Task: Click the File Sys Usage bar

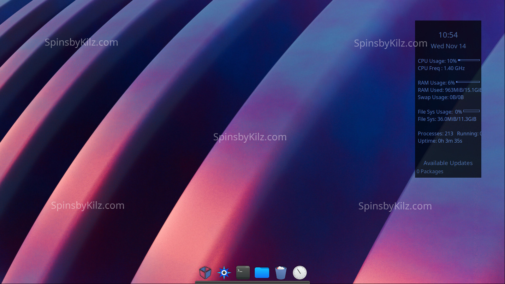Action: pyautogui.click(x=471, y=111)
